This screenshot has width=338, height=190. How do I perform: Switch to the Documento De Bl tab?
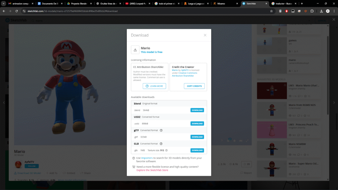(x=50, y=3)
